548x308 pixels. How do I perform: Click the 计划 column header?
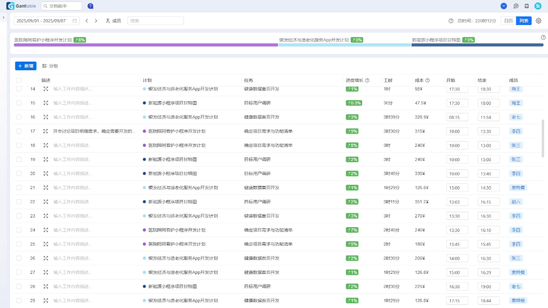[147, 80]
